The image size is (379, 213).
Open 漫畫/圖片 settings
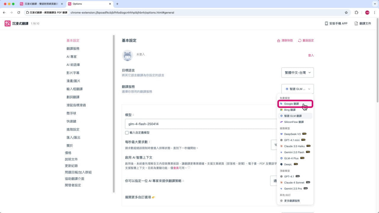[x=73, y=81]
